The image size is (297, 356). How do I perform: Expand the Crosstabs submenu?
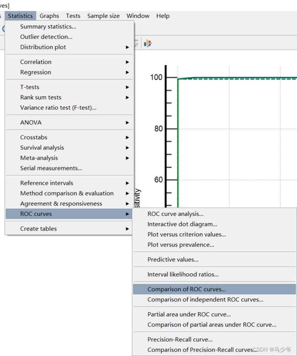pyautogui.click(x=69, y=137)
